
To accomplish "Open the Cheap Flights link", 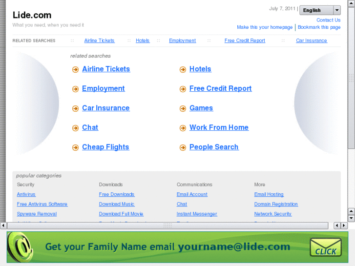I will [x=105, y=147].
